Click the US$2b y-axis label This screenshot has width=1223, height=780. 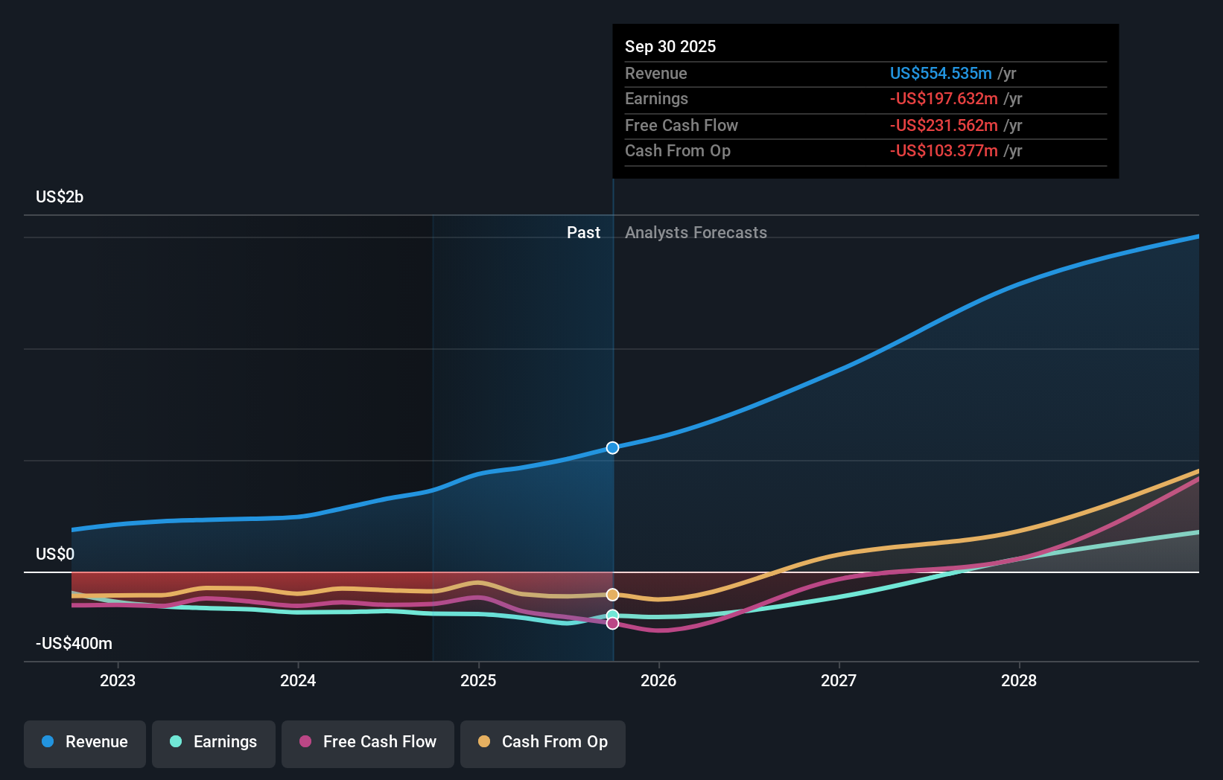pyautogui.click(x=60, y=197)
